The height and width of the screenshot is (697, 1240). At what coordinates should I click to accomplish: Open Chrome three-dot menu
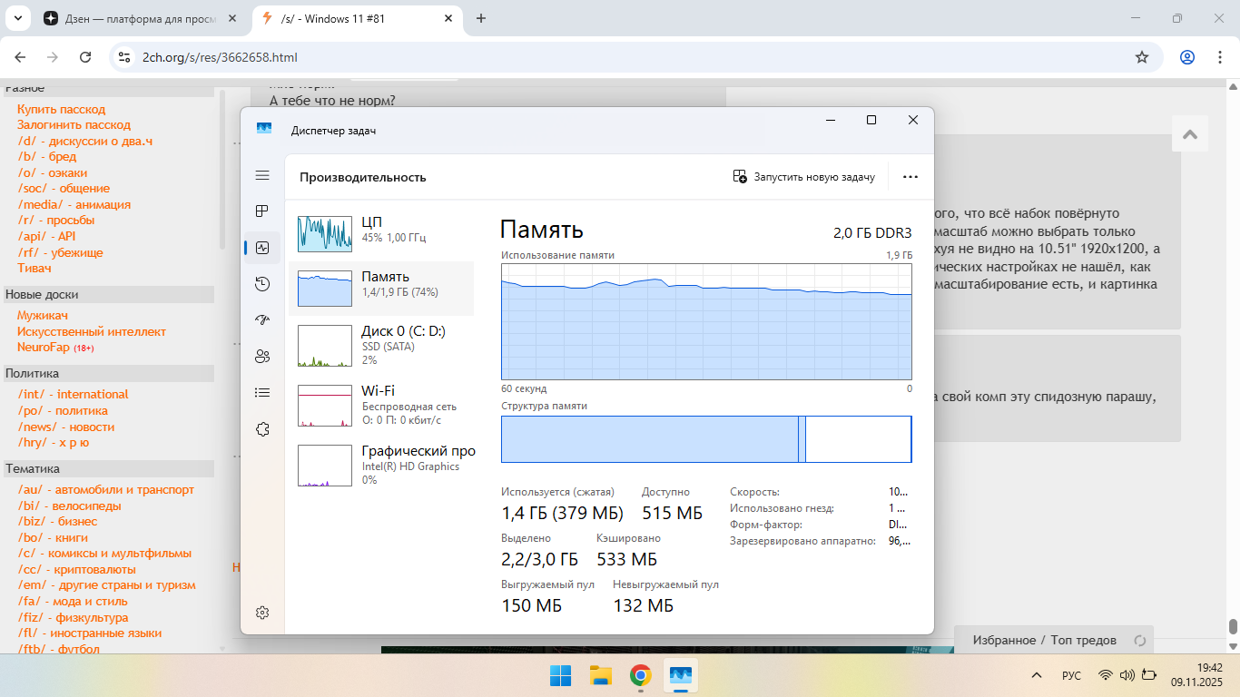tap(1220, 57)
